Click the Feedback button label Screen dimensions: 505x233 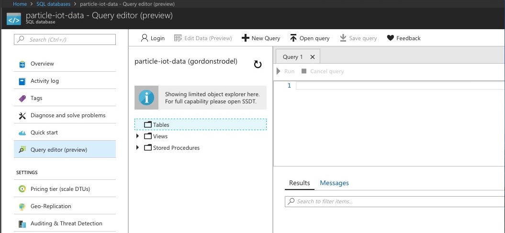point(408,38)
